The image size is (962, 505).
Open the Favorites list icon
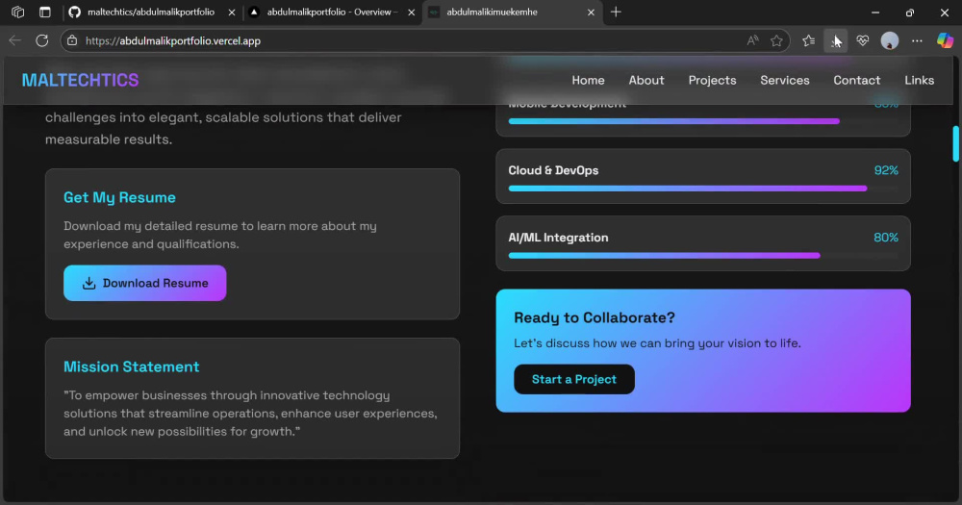809,40
